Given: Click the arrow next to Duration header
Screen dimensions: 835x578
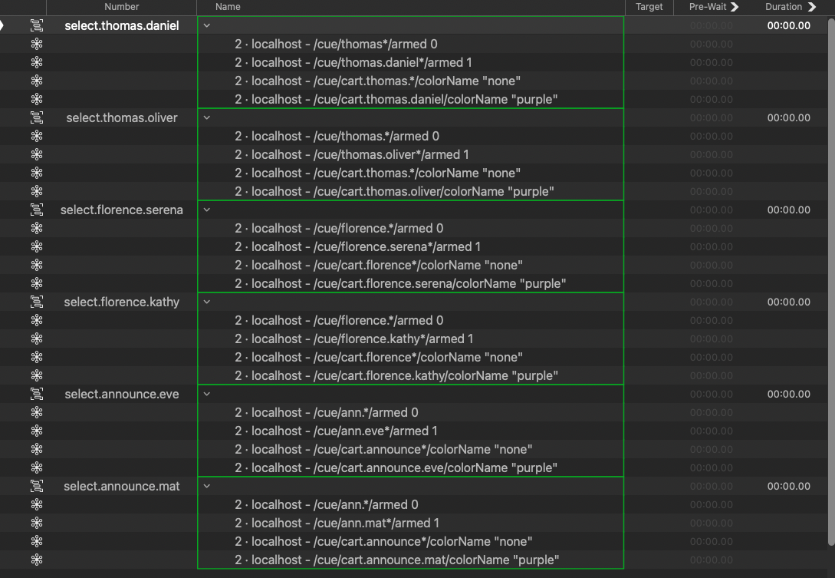Looking at the screenshot, I should click(812, 7).
